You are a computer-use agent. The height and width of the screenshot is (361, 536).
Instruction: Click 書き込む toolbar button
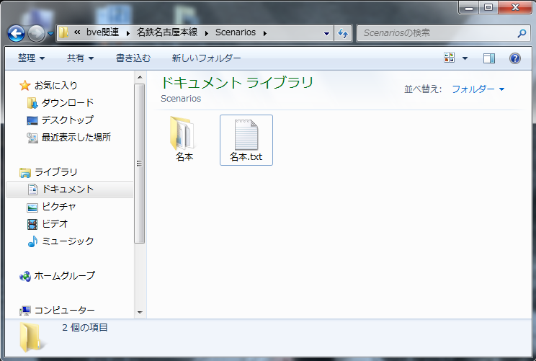[133, 58]
